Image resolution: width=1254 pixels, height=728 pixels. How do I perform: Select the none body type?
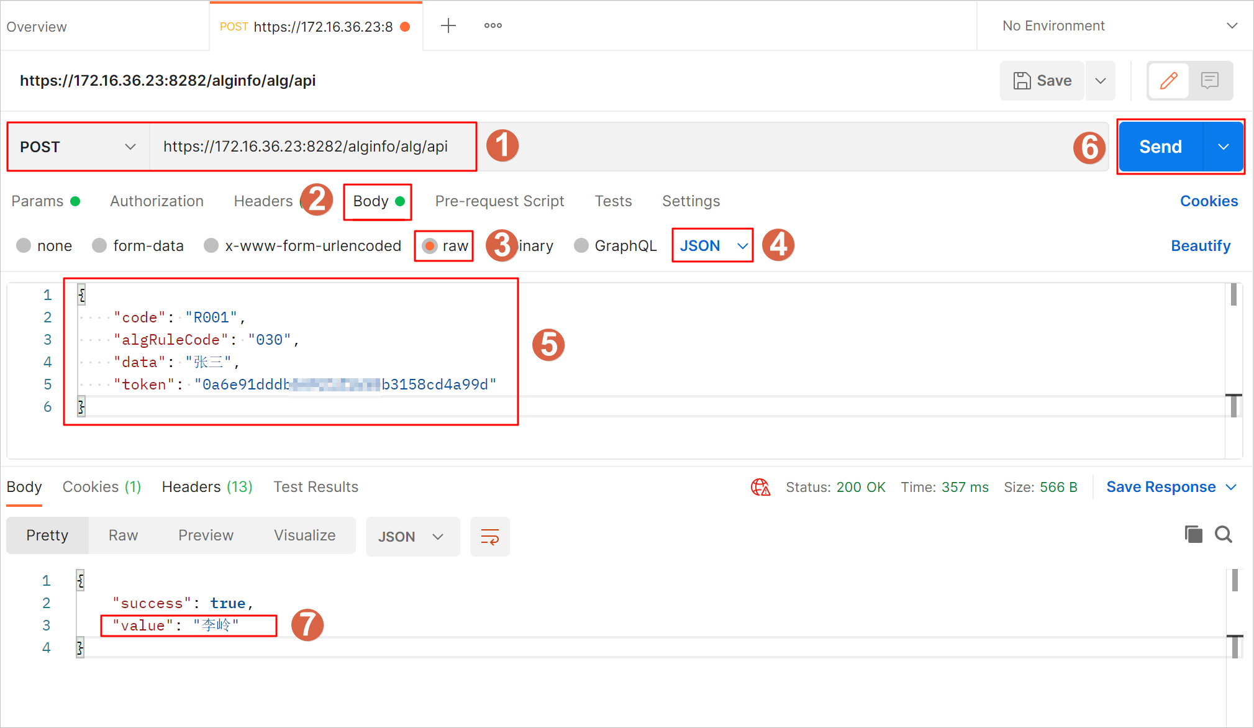(x=24, y=245)
